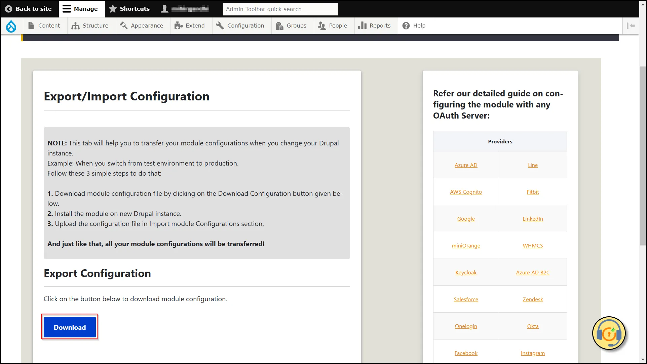Viewport: 647px width, 364px height.
Task: Open the Reports menu
Action: pos(380,25)
